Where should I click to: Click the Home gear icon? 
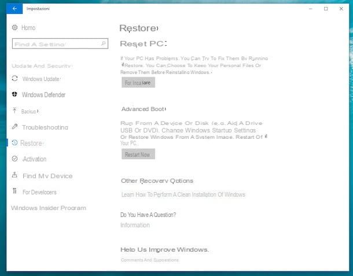click(14, 27)
